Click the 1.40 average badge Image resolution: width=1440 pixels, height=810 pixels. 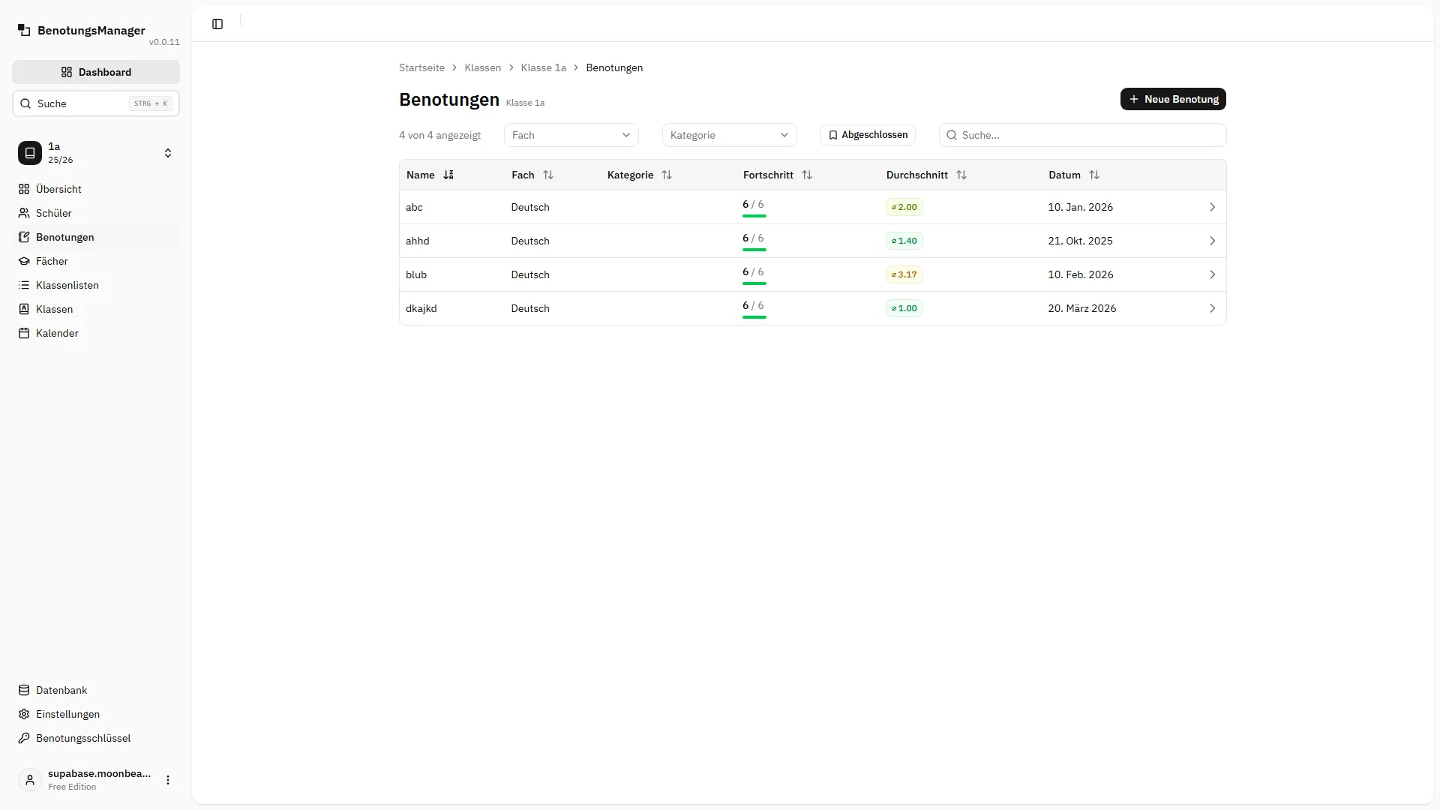904,241
